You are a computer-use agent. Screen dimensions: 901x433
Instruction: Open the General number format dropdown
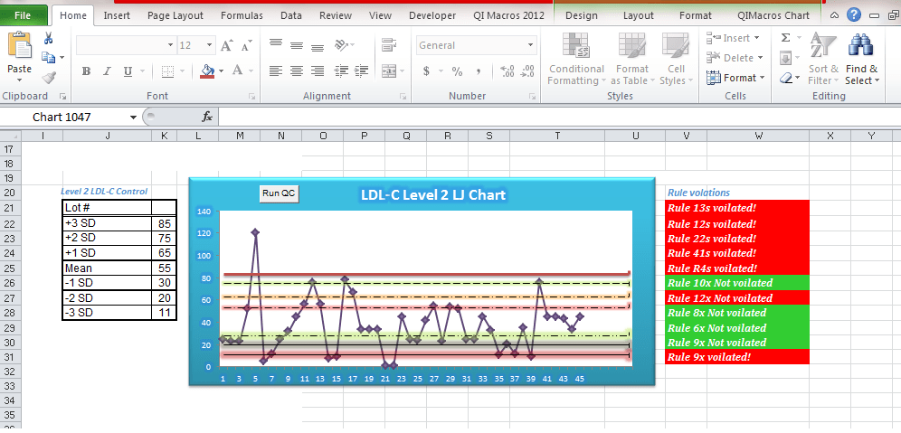530,45
